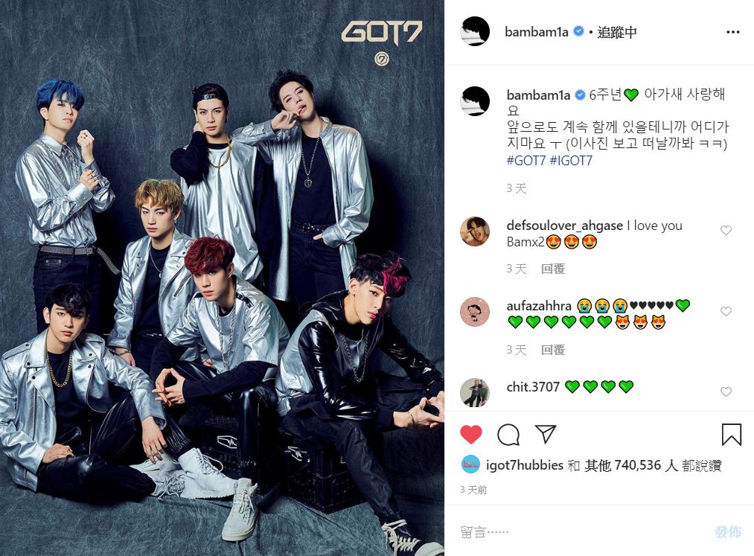Image resolution: width=754 pixels, height=556 pixels.
Task: Reply to defsoulover_ahgase's comment
Action: click(552, 269)
